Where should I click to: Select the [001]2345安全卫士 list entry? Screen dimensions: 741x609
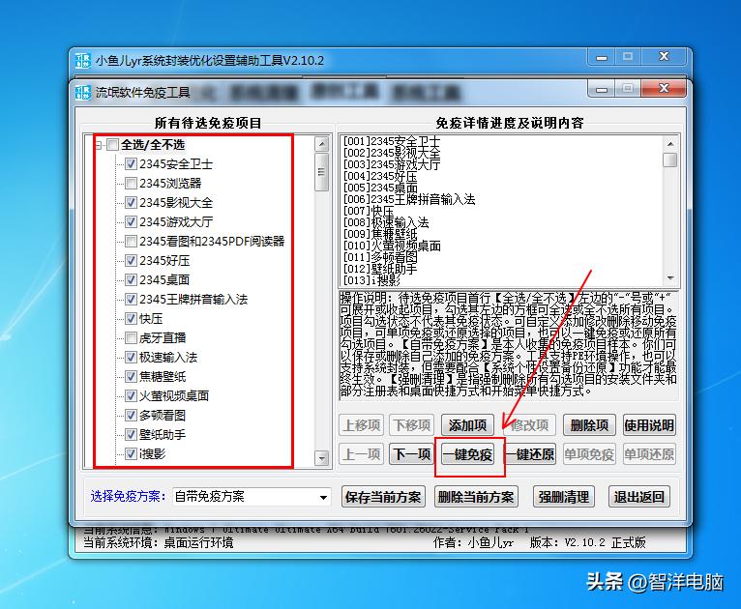pos(392,141)
